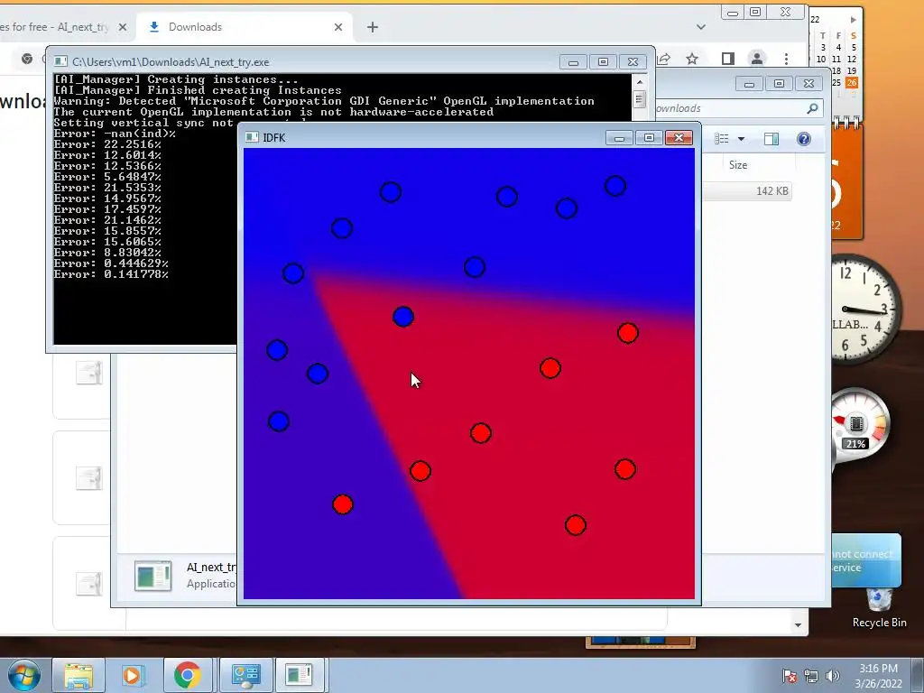Maximize the IDFK visualization window
Image resolution: width=924 pixels, height=693 pixels.
(x=649, y=138)
